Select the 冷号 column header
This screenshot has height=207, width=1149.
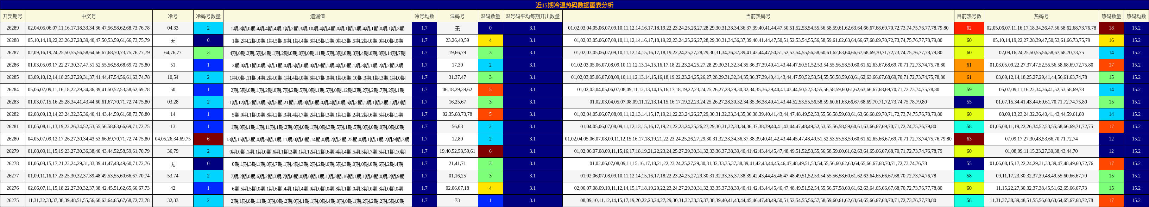pyautogui.click(x=173, y=16)
